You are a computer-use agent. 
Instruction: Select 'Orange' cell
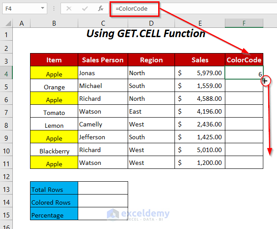pos(54,85)
